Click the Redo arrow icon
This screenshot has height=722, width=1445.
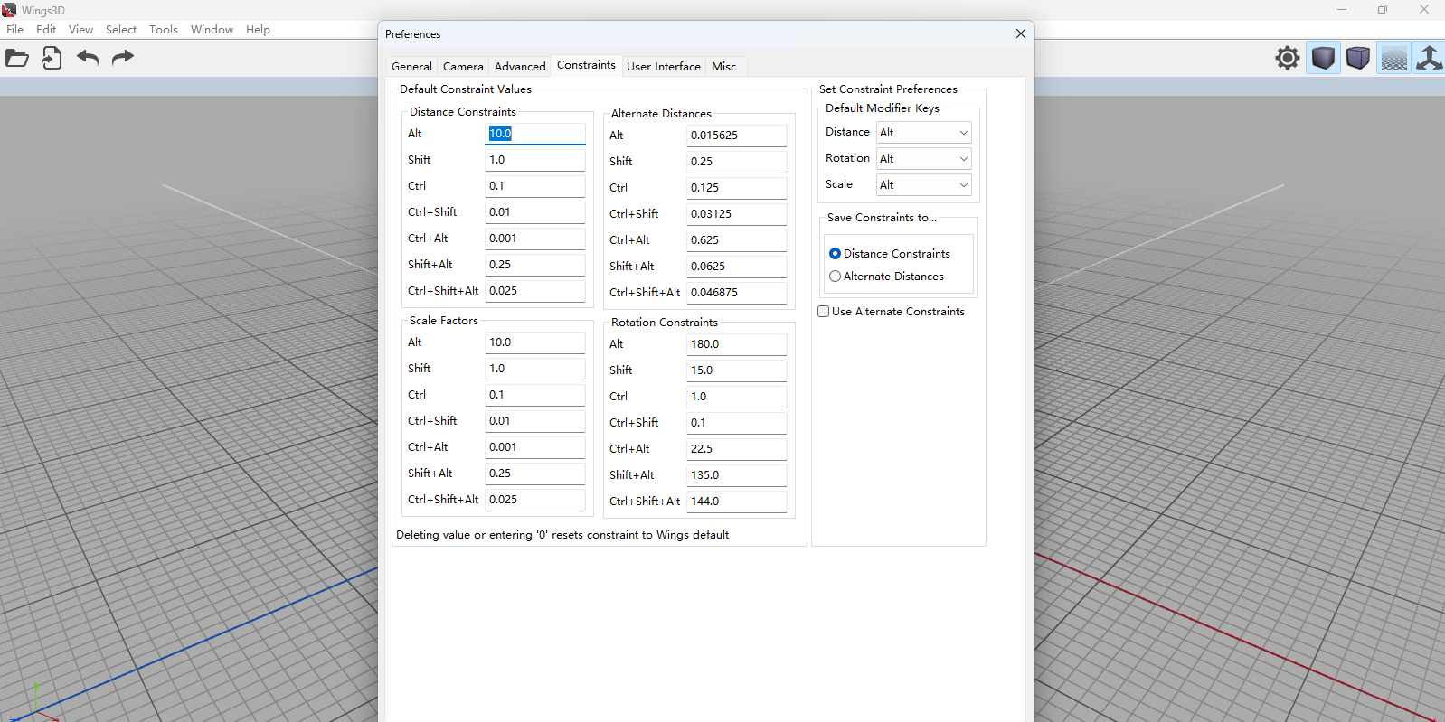[x=122, y=59]
